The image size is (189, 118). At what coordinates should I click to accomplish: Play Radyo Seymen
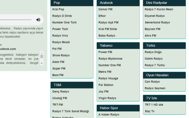(x=155, y=88)
